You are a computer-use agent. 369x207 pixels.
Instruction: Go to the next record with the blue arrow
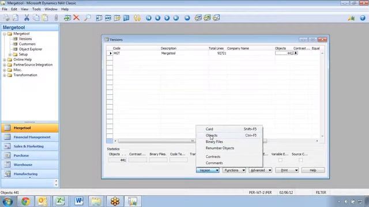tap(167, 18)
